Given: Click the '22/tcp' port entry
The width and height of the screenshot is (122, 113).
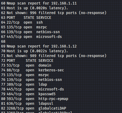Looking at the screenshot, I should 13,23.
